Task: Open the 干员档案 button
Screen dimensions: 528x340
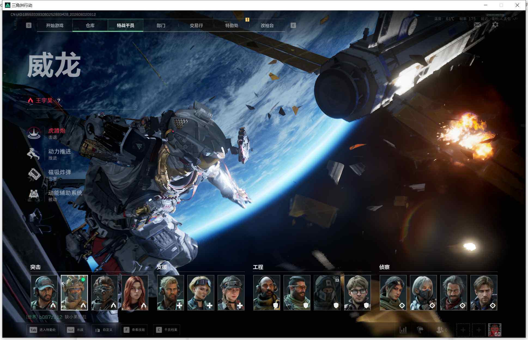Action: (x=167, y=330)
